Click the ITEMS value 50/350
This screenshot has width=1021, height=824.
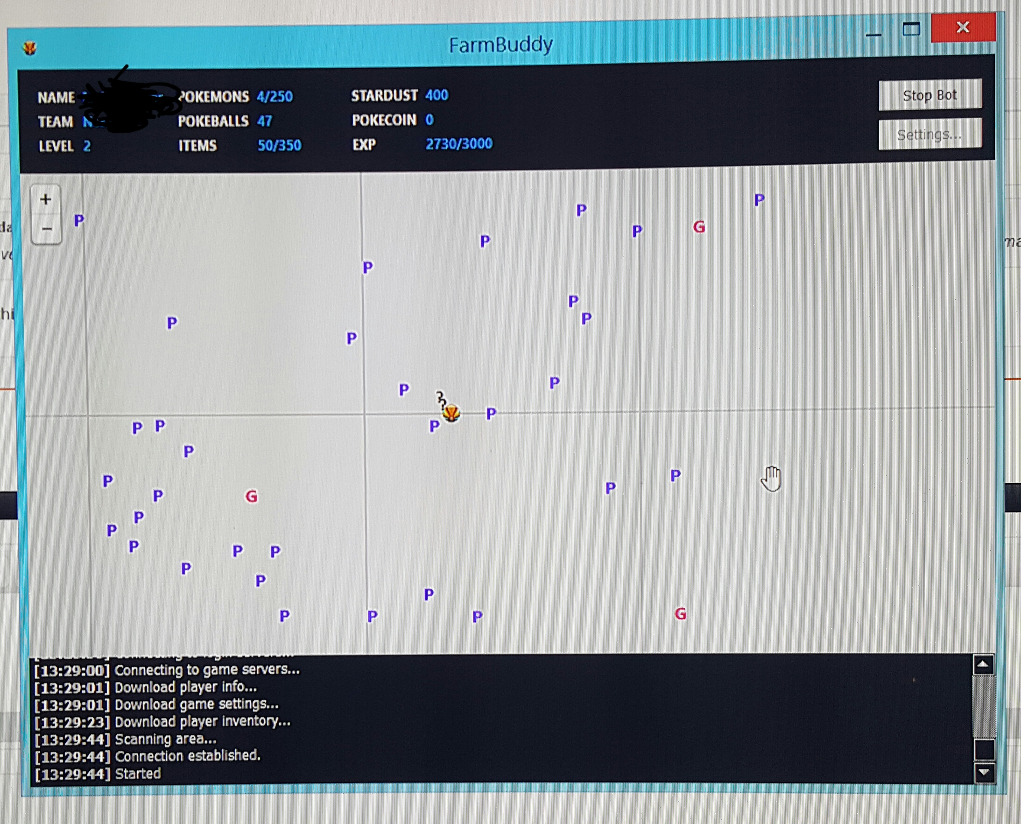click(279, 145)
